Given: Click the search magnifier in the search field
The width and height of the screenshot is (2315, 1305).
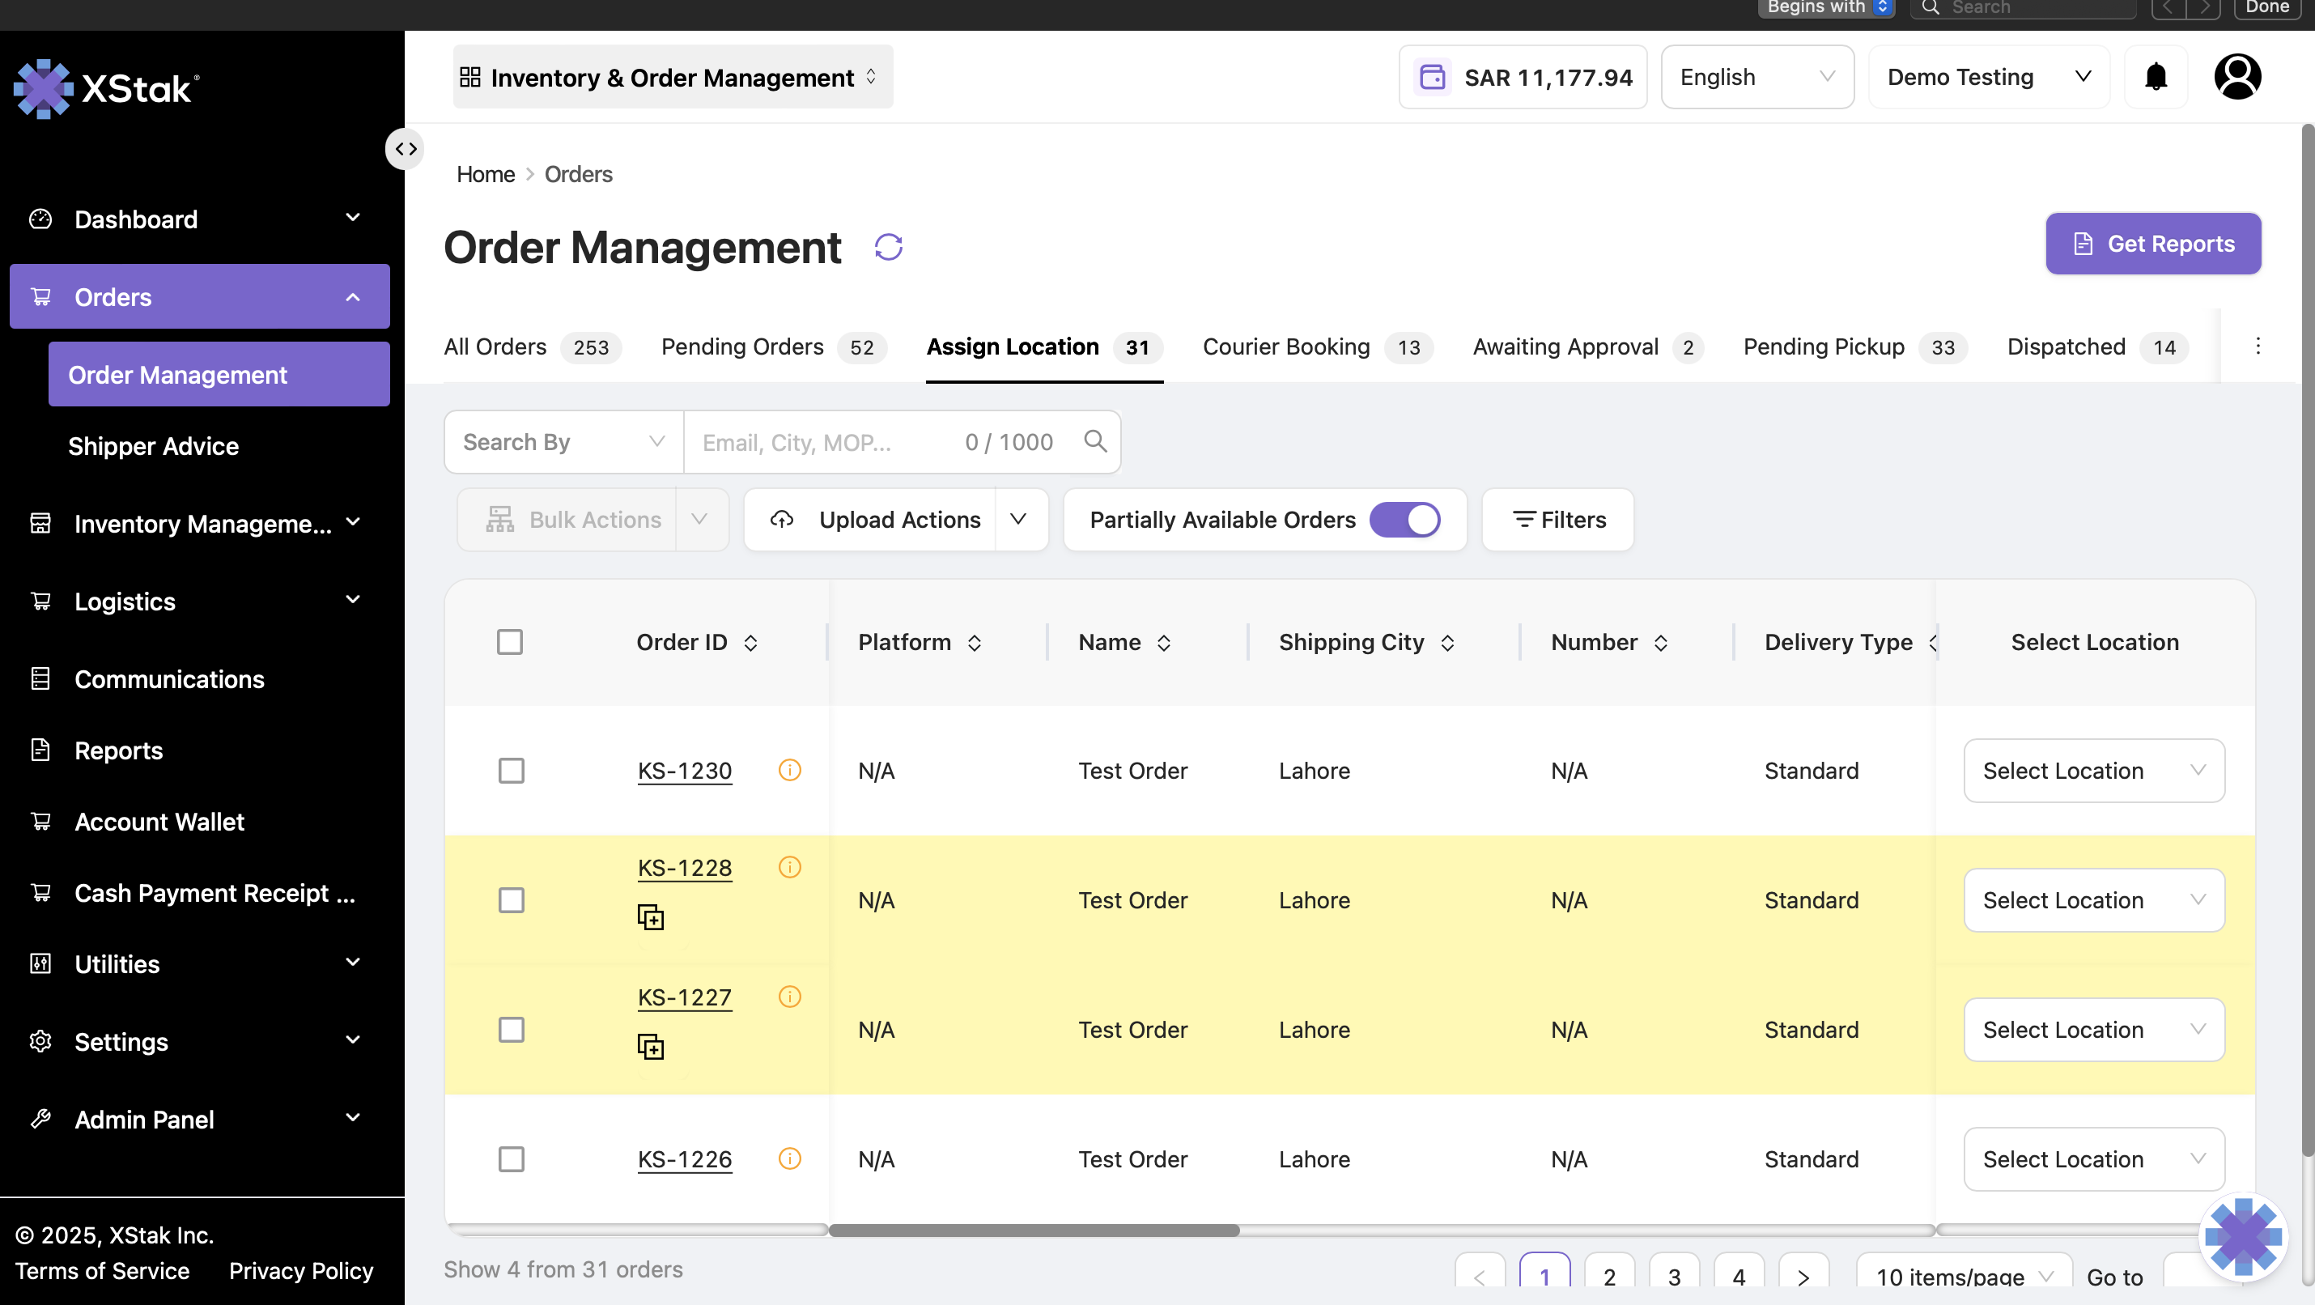Looking at the screenshot, I should pyautogui.click(x=1094, y=441).
